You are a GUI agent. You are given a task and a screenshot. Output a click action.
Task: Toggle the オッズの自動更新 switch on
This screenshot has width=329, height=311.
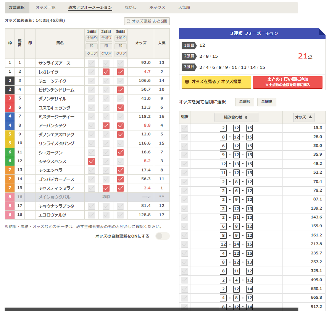[162, 236]
